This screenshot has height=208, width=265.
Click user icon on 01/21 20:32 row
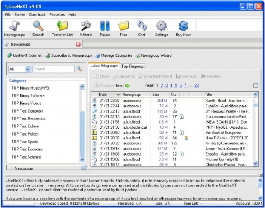click(186, 138)
